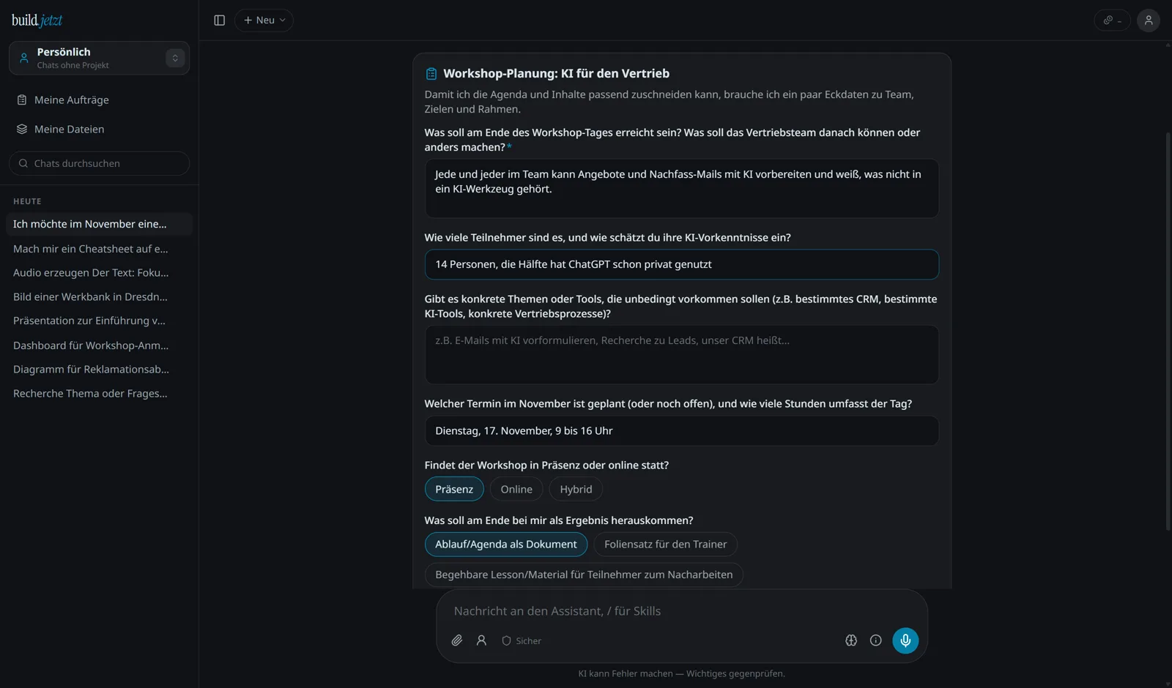Open chat 'Ich möchte im November eine...'
The image size is (1172, 688).
click(99, 224)
